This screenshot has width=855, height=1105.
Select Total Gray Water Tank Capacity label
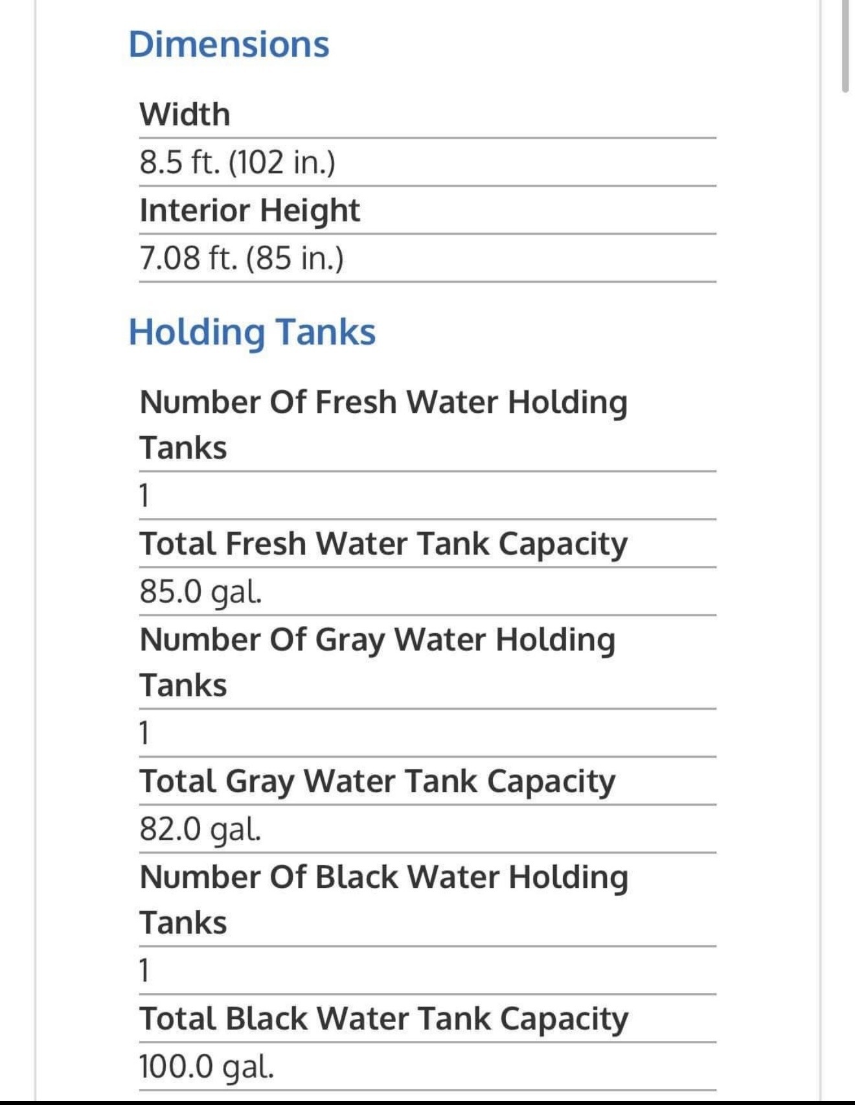(x=378, y=782)
